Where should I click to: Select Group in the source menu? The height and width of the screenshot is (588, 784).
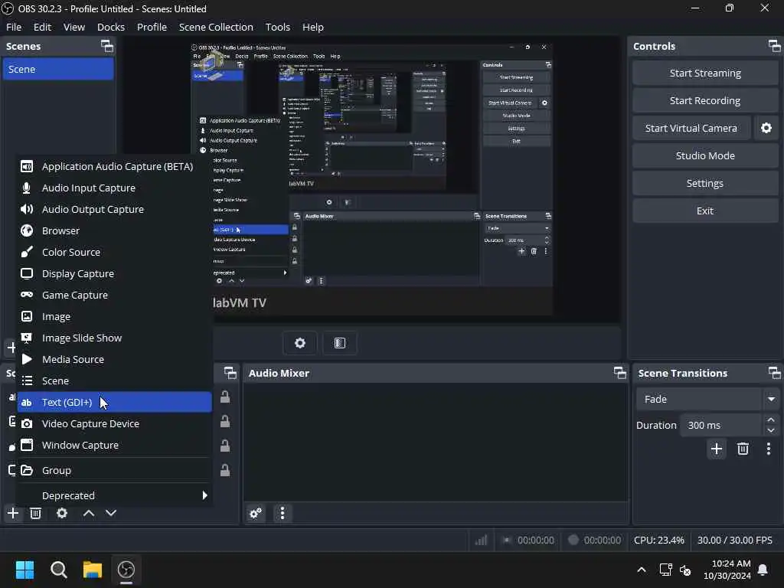point(115,471)
